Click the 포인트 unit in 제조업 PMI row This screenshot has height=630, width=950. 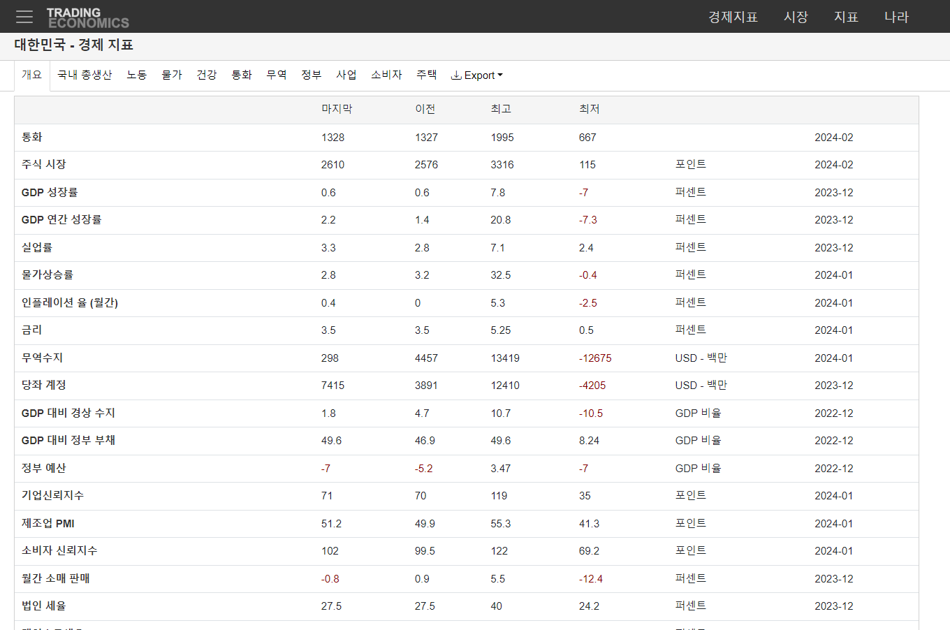coord(691,523)
